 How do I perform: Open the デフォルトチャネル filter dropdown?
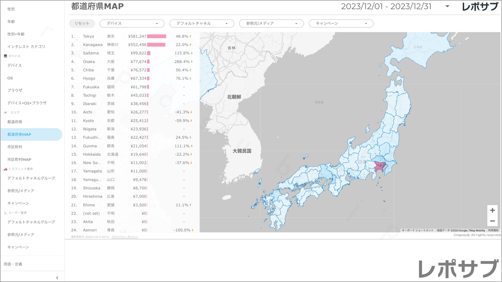(202, 24)
